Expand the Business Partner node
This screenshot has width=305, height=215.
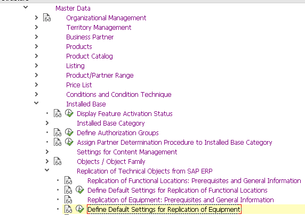tap(36, 37)
